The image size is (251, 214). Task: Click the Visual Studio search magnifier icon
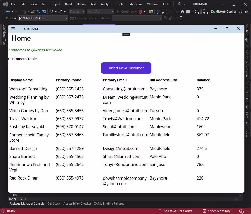(x=179, y=4)
